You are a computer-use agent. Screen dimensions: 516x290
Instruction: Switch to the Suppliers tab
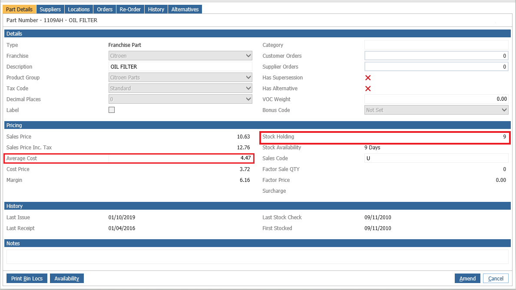coord(50,9)
